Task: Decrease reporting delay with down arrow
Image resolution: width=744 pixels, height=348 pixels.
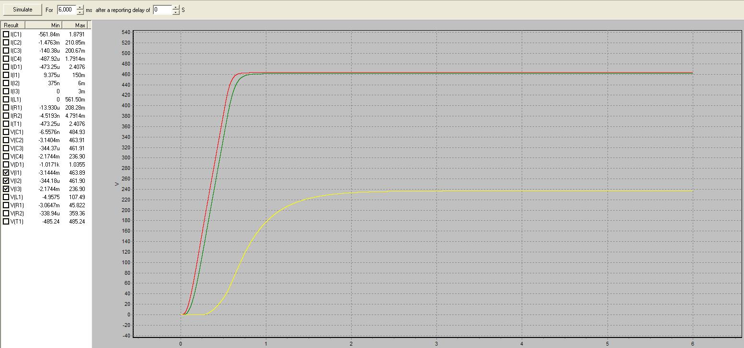Action: pos(176,12)
